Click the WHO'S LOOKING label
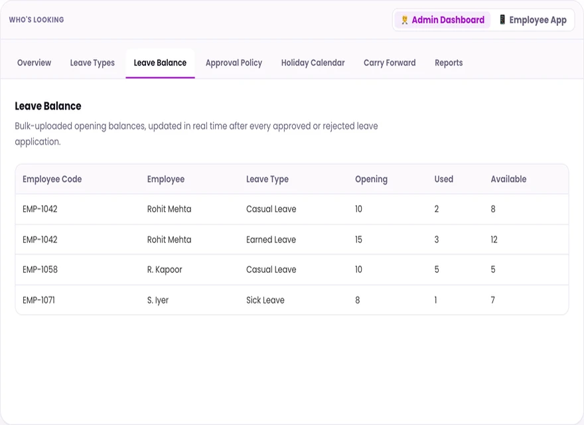The image size is (584, 425). click(36, 20)
